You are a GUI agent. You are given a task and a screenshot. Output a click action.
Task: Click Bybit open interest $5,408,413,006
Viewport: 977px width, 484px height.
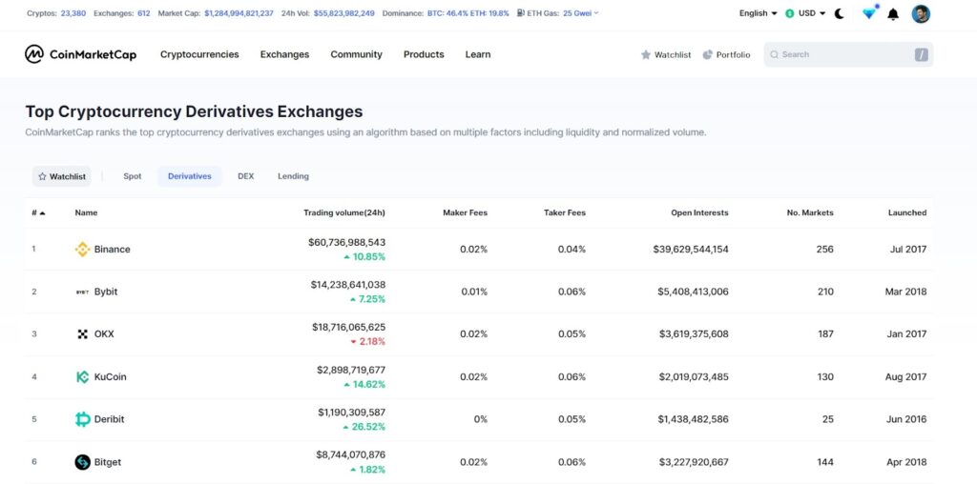click(x=693, y=292)
